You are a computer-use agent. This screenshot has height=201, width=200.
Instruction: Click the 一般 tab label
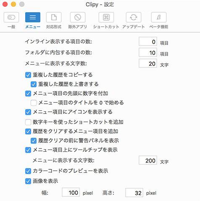[x=11, y=27]
